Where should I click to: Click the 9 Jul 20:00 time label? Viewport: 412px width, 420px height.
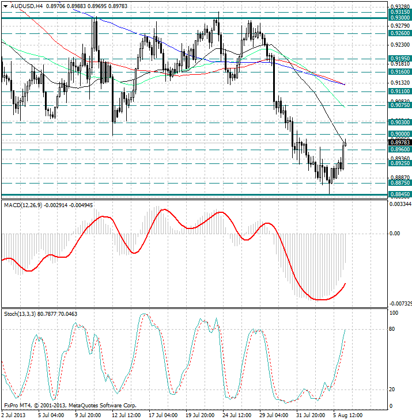click(x=88, y=415)
